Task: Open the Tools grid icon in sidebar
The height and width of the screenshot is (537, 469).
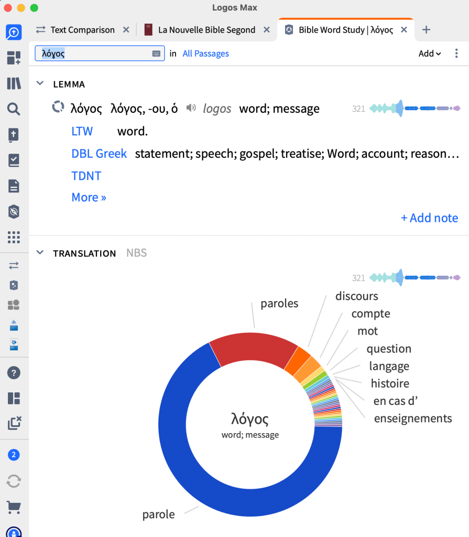Action: [14, 237]
